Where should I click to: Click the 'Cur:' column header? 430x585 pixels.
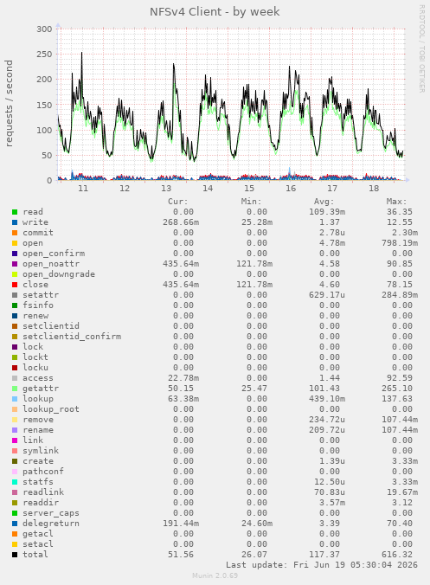tap(178, 202)
